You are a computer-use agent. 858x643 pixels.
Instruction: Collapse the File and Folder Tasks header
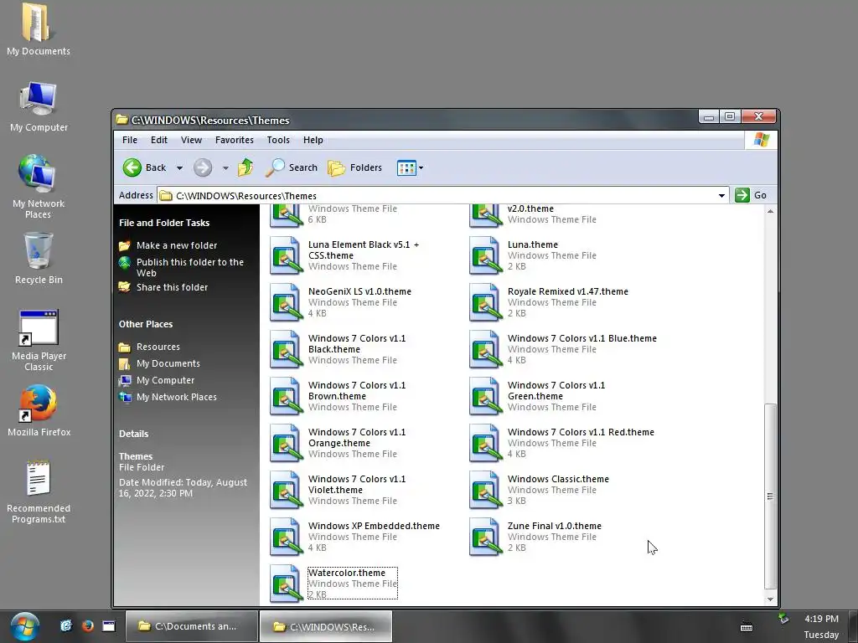coord(164,223)
